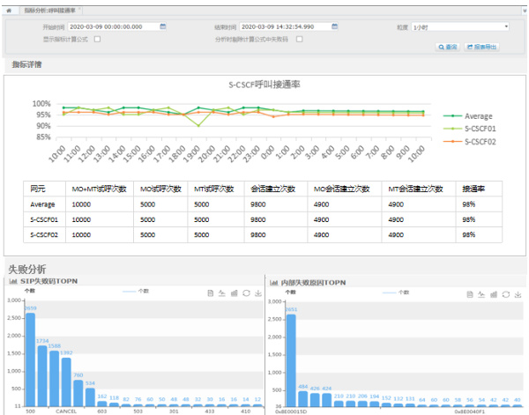Viewport: 529px width, 415px height.
Task: Toggle the Average series in chart legend
Action: (477, 116)
